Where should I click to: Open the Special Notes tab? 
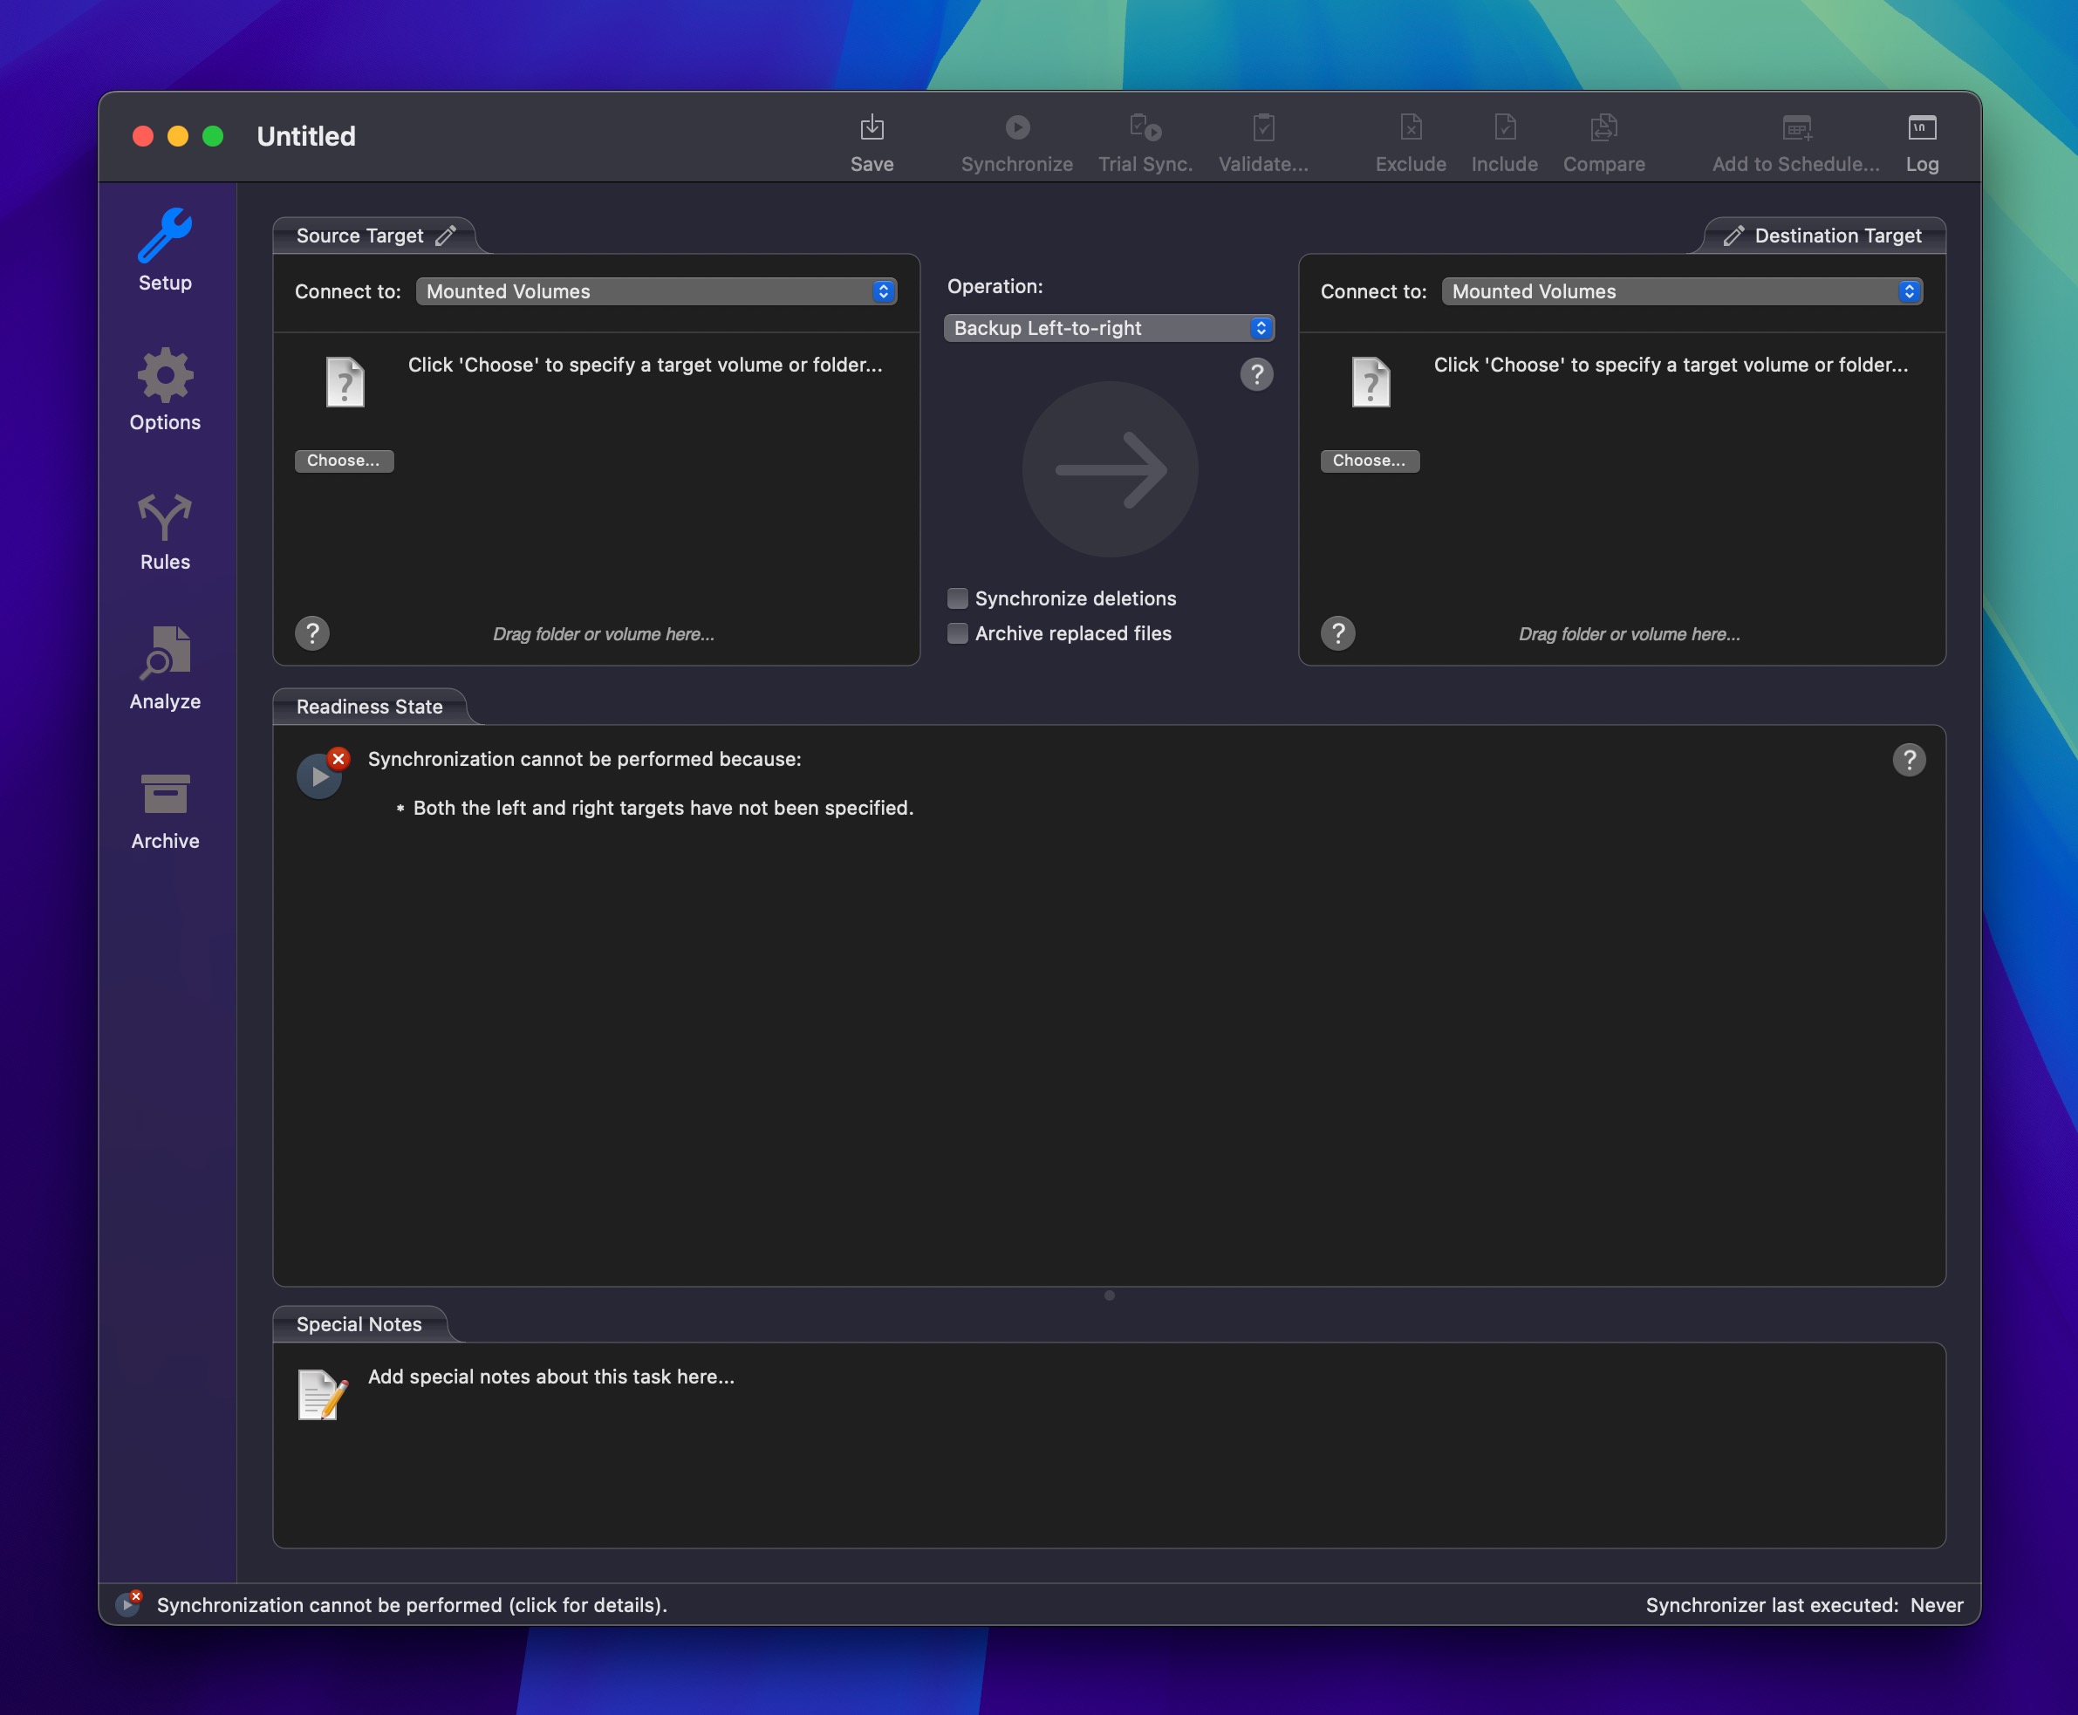[x=359, y=1324]
